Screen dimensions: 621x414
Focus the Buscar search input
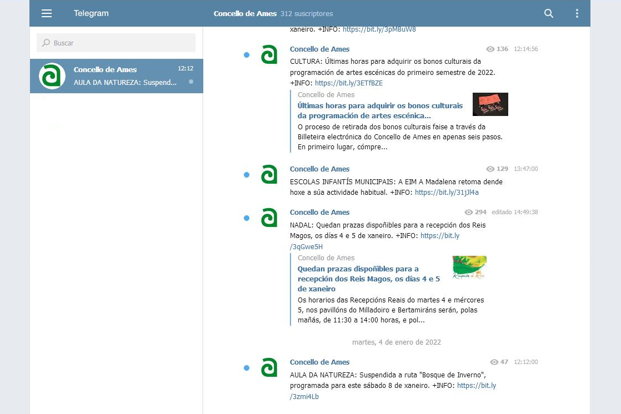point(116,43)
